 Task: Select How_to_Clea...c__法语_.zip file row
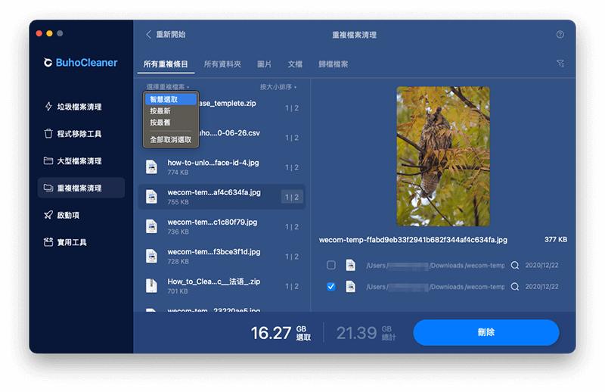pos(222,286)
